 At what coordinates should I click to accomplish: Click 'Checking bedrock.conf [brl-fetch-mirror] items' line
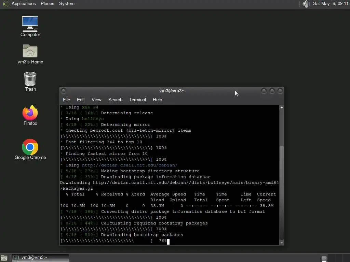(x=129, y=131)
